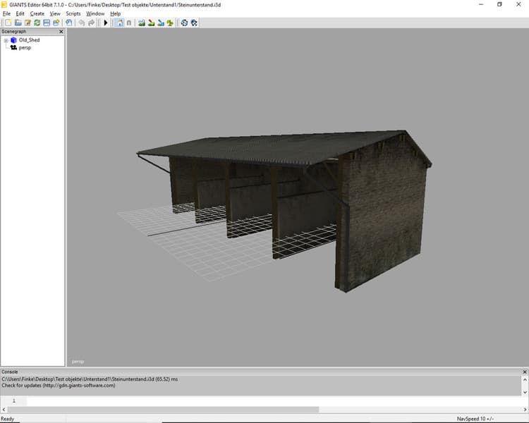Toggle the highlighted house-shaped mode button
The height and width of the screenshot is (423, 529).
click(118, 23)
